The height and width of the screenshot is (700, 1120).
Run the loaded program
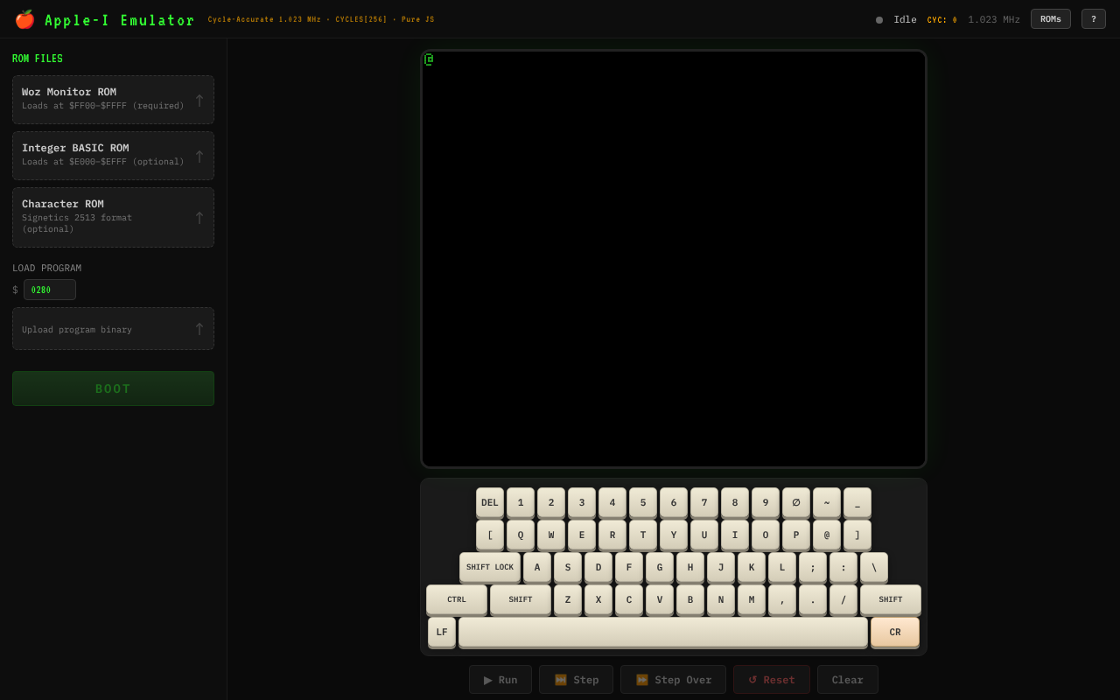(500, 679)
